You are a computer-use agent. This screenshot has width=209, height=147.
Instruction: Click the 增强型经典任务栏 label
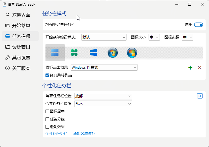pos(60,25)
